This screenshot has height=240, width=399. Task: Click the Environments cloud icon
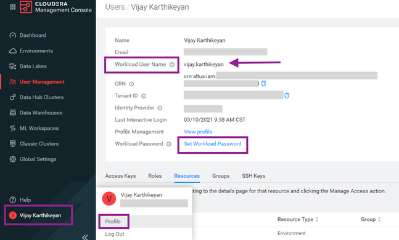[x=13, y=51]
